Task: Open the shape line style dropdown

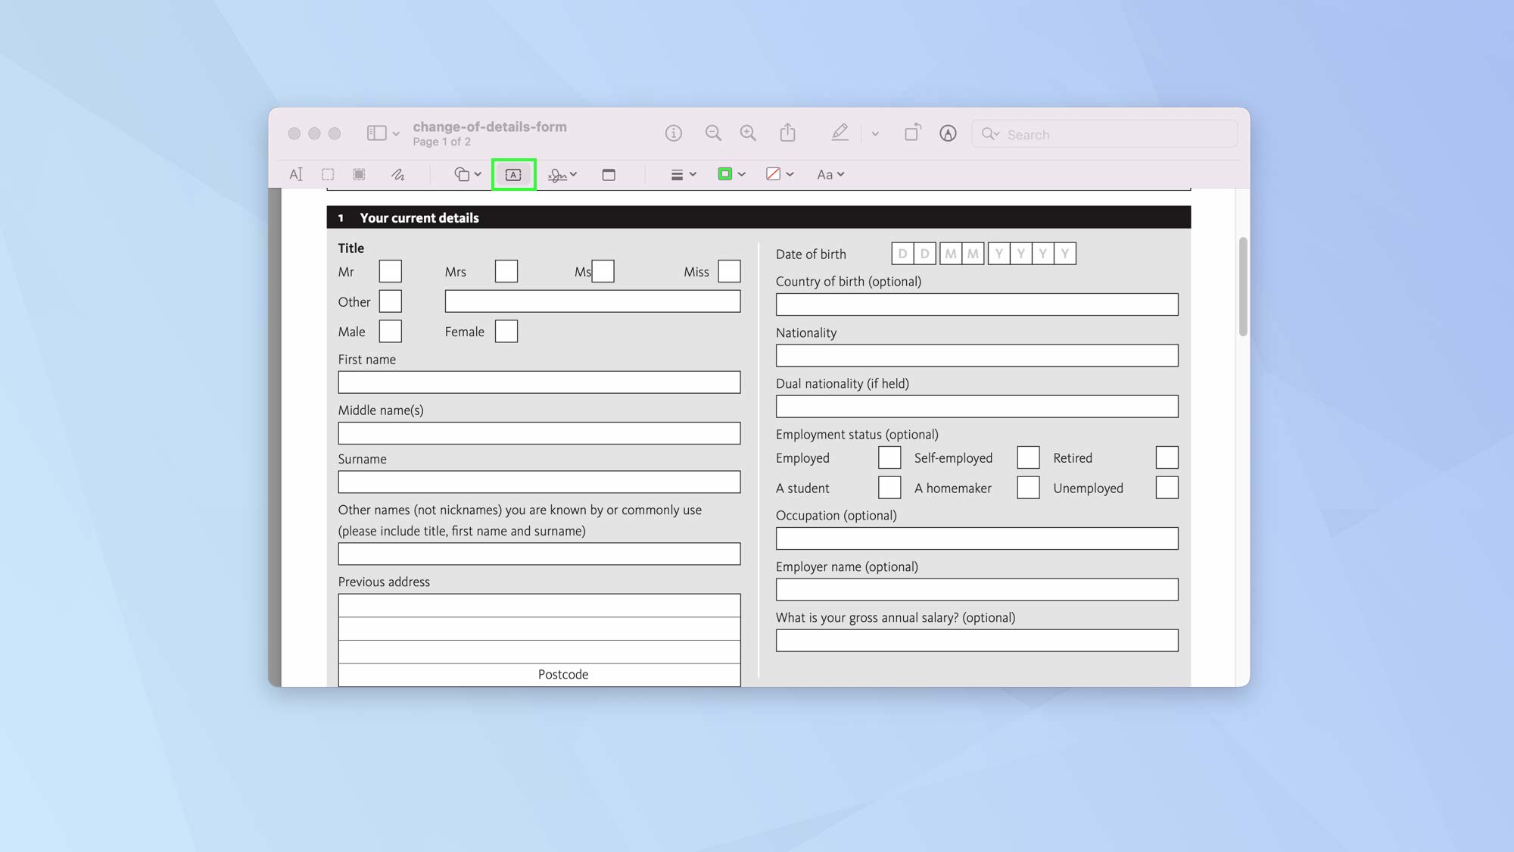Action: tap(681, 174)
